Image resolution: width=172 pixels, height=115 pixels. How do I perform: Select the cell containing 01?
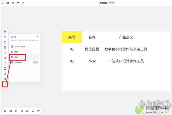72,49
